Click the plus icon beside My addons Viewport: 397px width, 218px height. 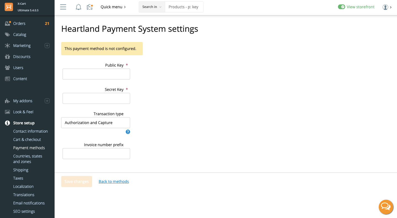(47, 101)
